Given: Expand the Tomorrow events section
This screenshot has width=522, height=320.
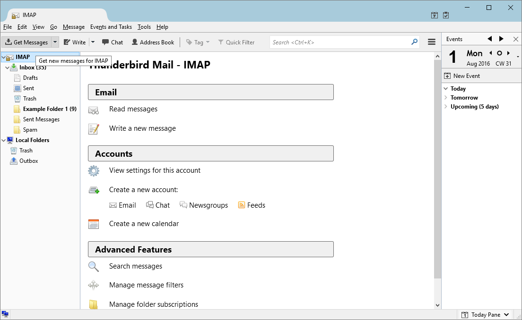Looking at the screenshot, I should coord(445,98).
